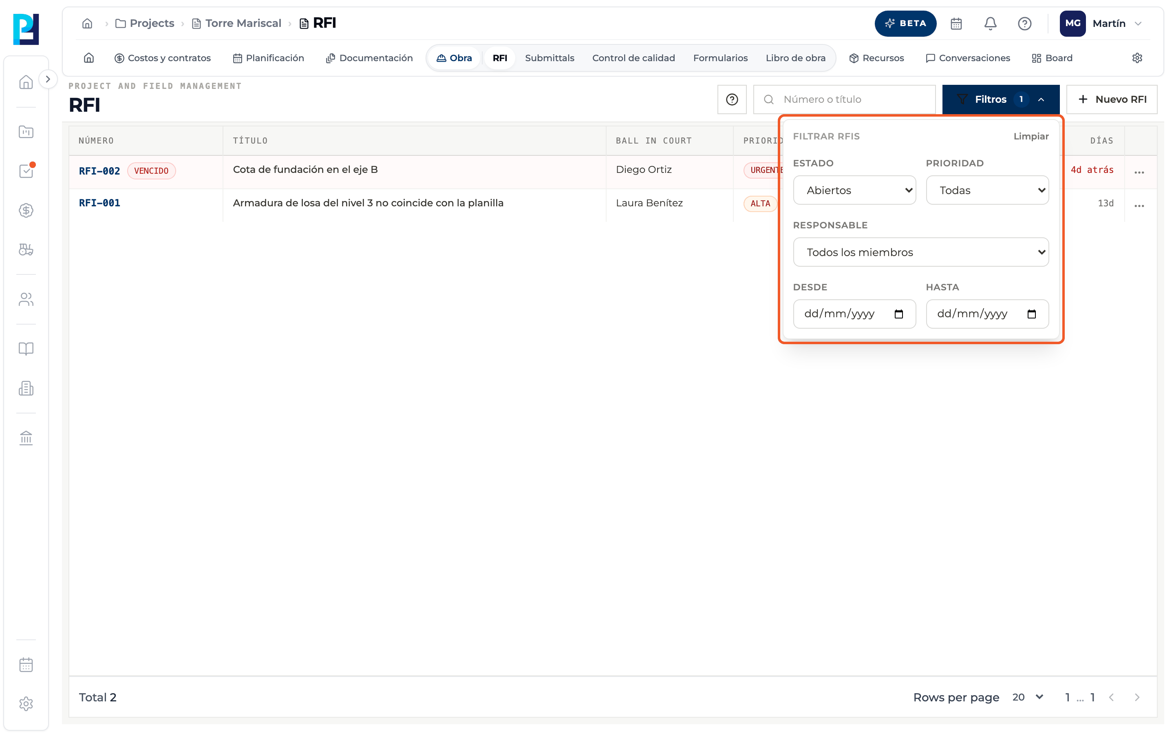Open notifications bell

tap(990, 23)
